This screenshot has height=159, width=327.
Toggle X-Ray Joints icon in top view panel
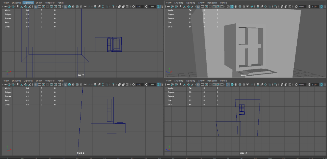[127, 7]
